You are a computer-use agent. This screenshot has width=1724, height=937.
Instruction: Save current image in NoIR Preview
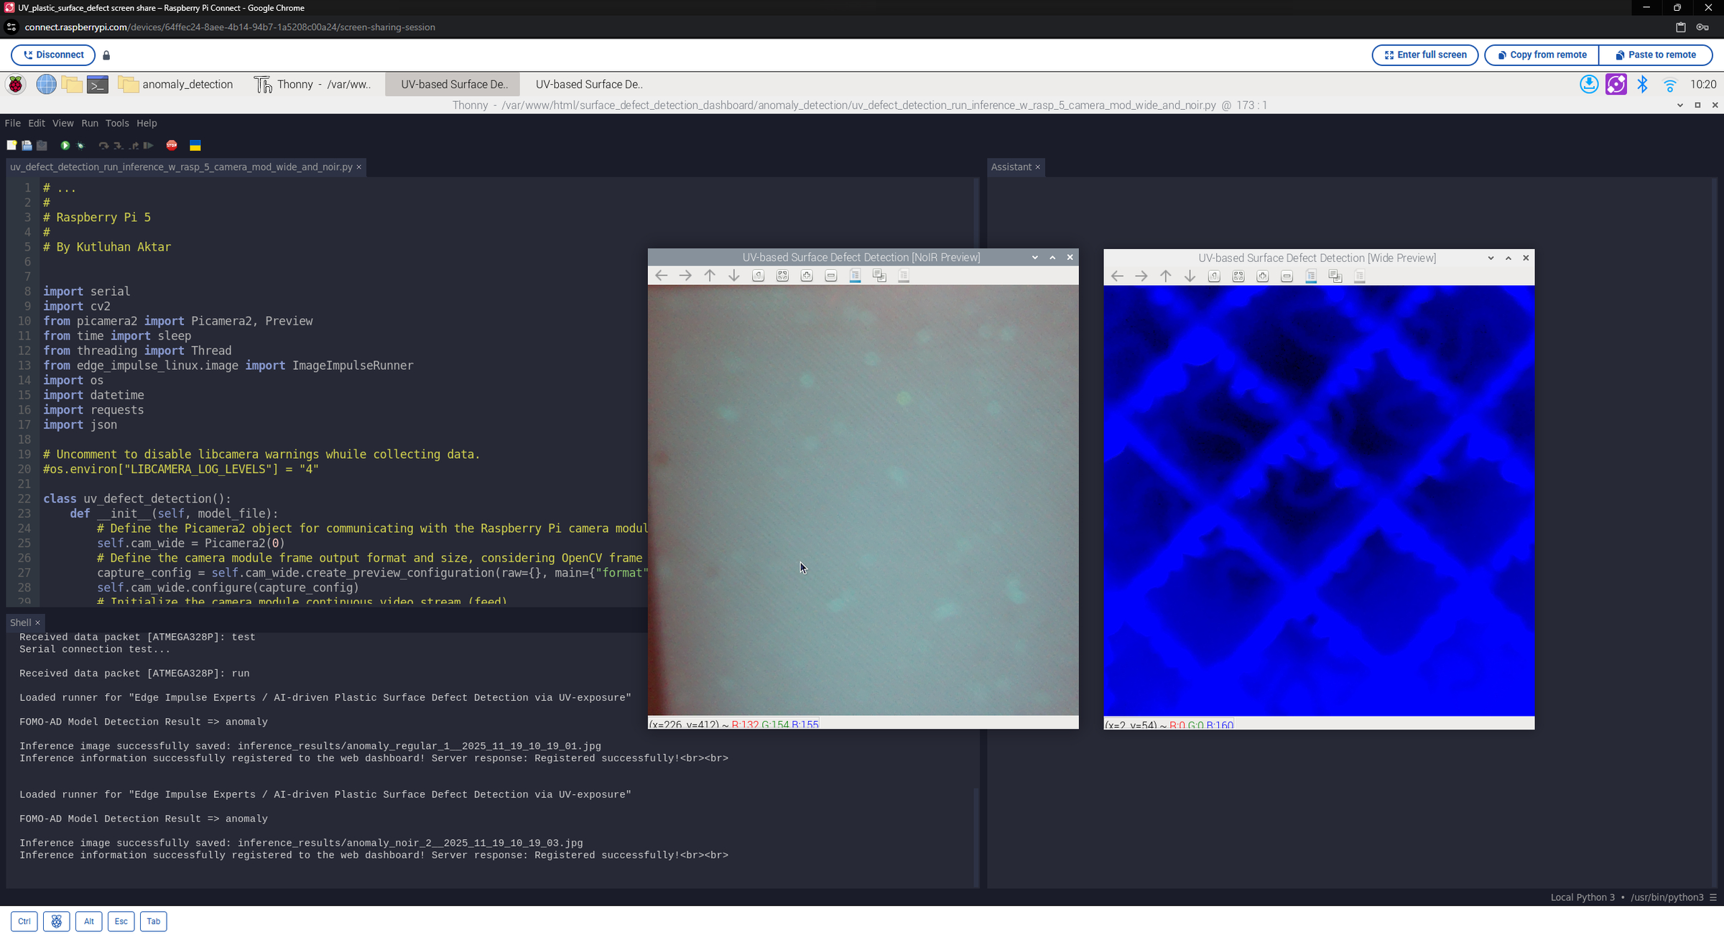855,276
